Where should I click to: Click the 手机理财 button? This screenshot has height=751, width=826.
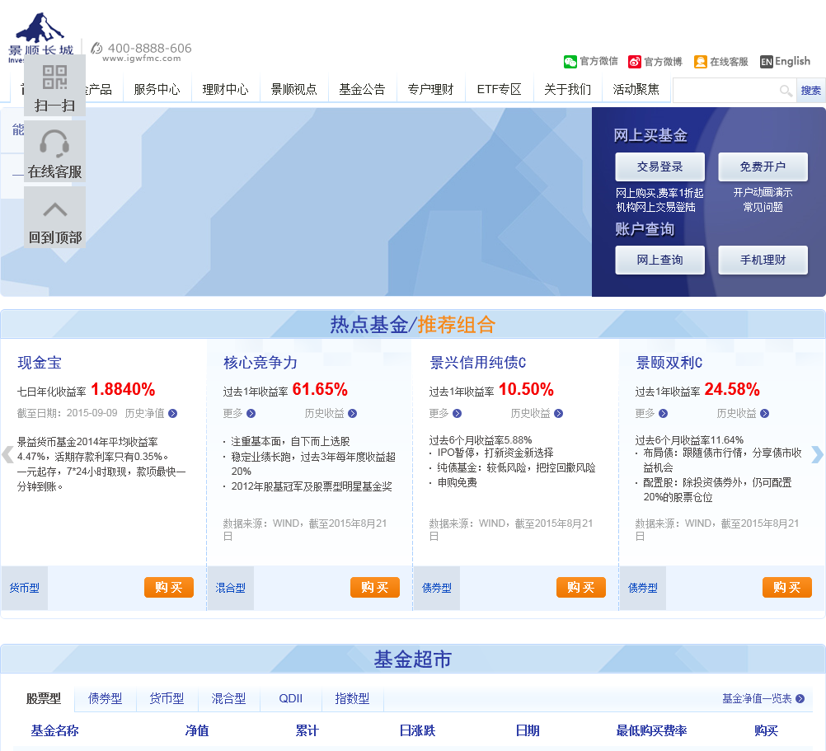tap(763, 261)
